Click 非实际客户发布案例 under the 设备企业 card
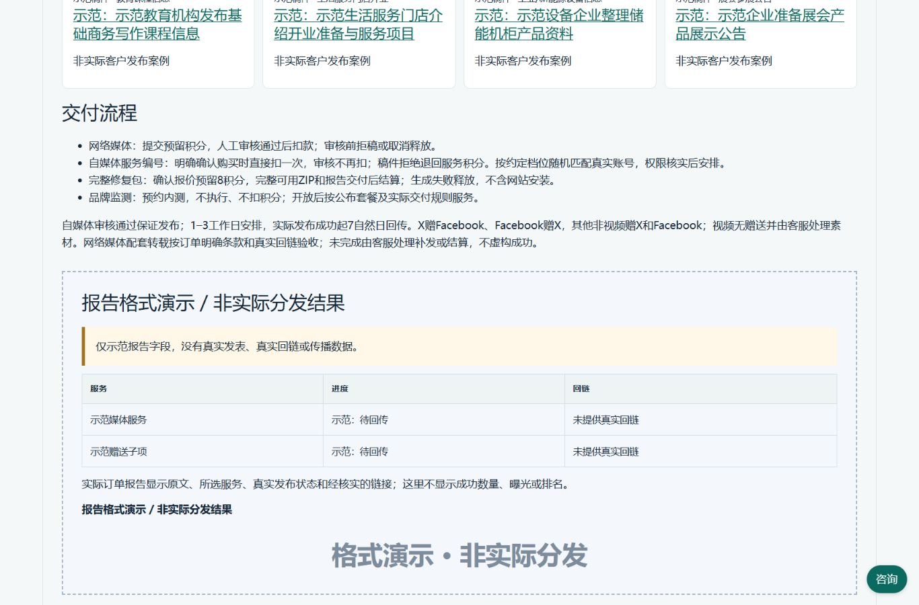This screenshot has height=605, width=919. pos(523,61)
